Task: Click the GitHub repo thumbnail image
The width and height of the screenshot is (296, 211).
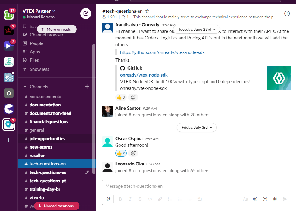Action: coord(279,78)
